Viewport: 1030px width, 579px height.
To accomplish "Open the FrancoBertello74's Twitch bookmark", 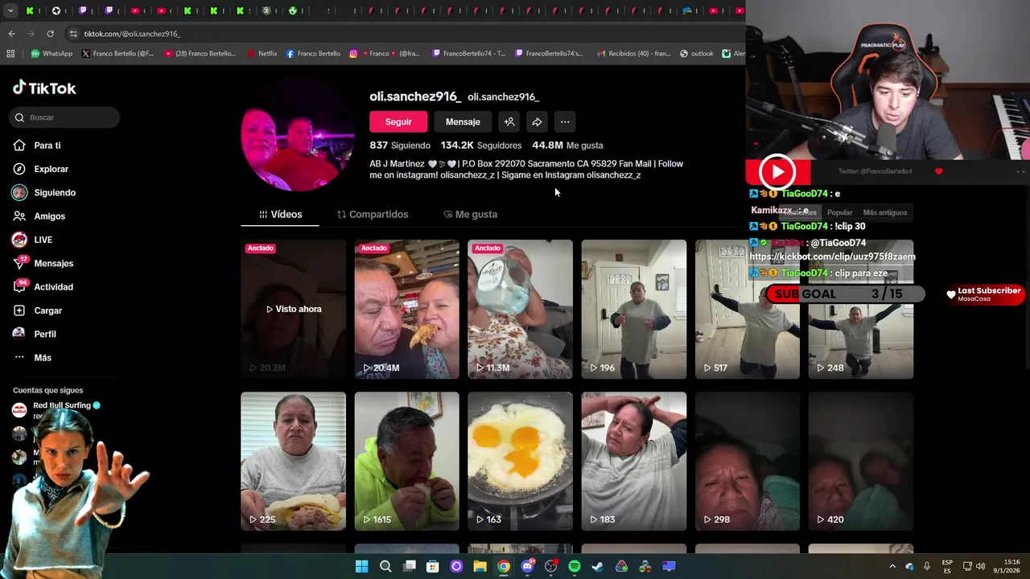I will (x=549, y=54).
